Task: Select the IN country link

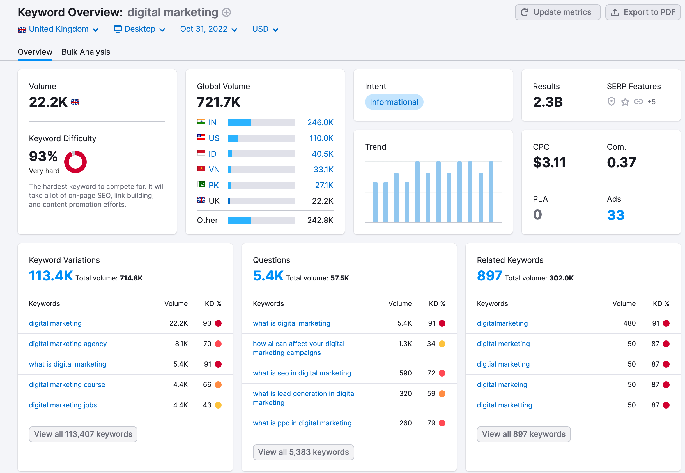Action: point(212,122)
